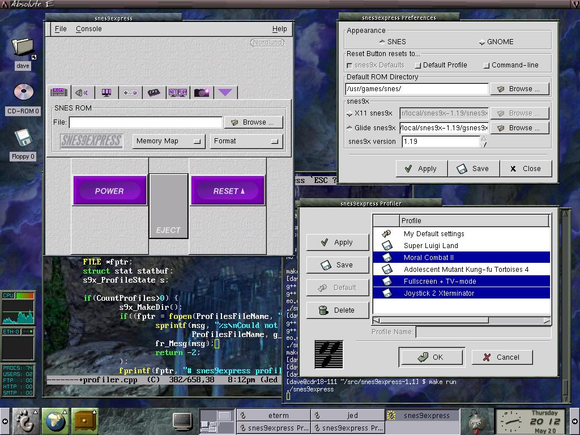The width and height of the screenshot is (580, 435).
Task: Select the My Default settings profile icon
Action: pos(386,234)
